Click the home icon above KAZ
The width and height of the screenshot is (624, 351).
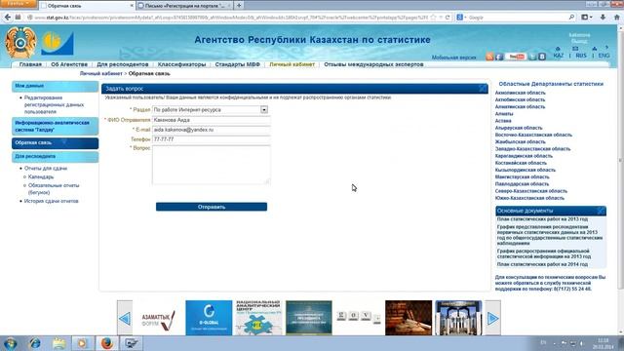558,49
